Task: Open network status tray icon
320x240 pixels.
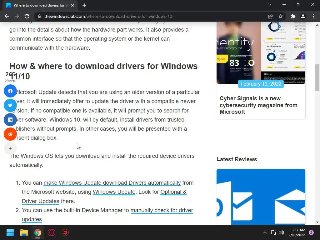Action: click(x=273, y=232)
